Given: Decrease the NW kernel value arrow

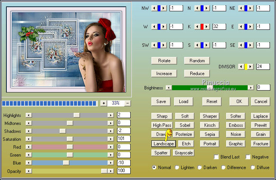Looking at the screenshot, I should coord(154,8).
